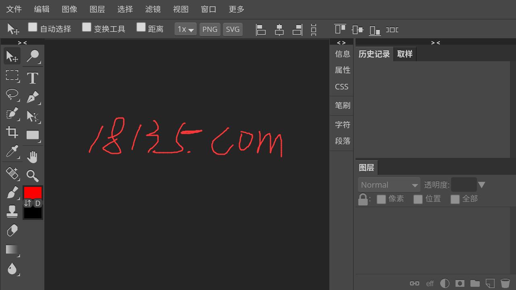Select the Pen tool
Viewport: 516px width, 290px height.
[x=33, y=97]
